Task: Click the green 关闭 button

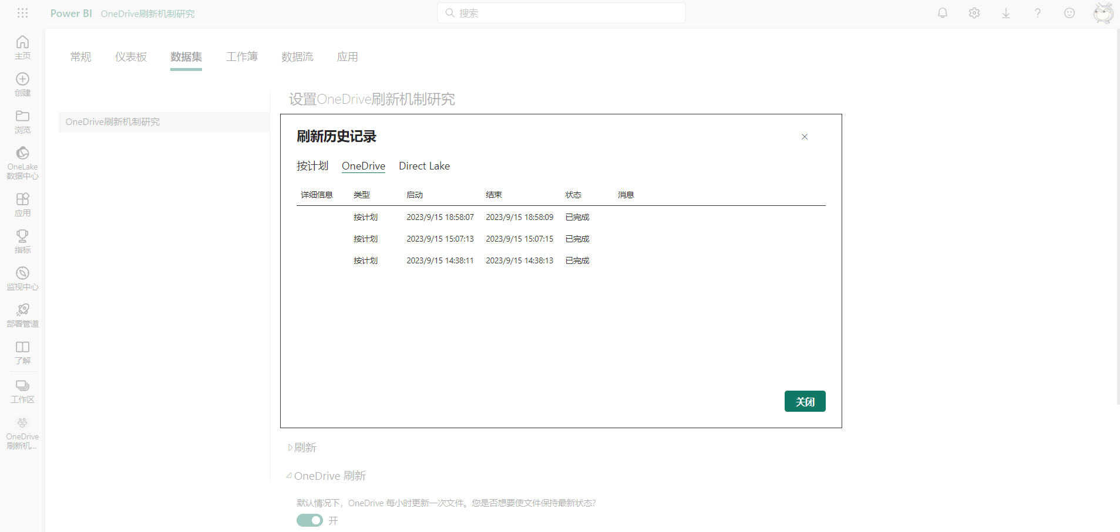Action: click(805, 401)
